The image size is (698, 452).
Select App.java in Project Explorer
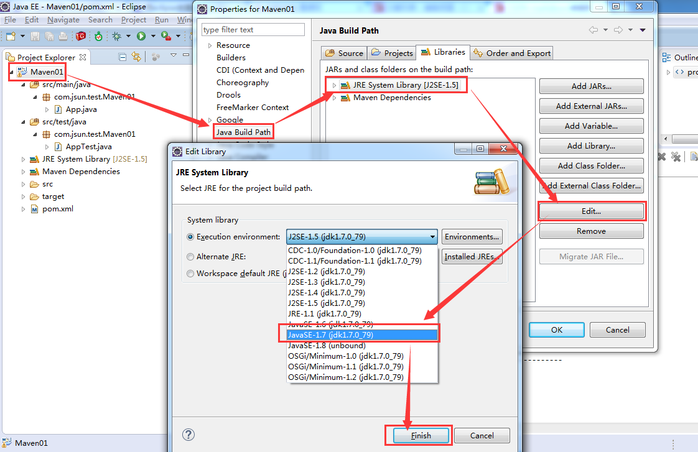(81, 109)
